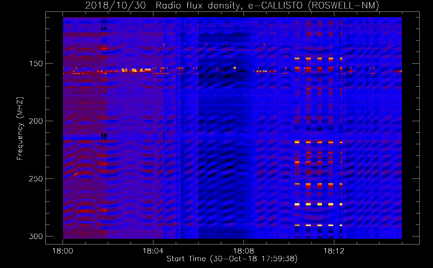This screenshot has height=268, width=433.
Task: Click the 18:08 time tick label
Action: (x=244, y=251)
